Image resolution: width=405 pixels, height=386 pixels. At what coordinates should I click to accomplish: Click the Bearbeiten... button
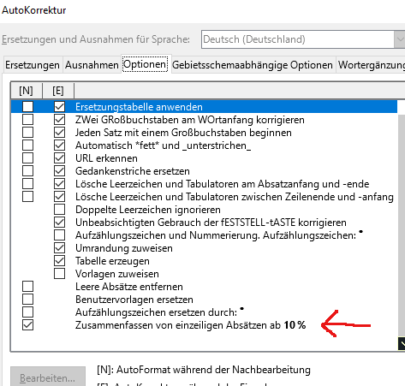tap(48, 377)
